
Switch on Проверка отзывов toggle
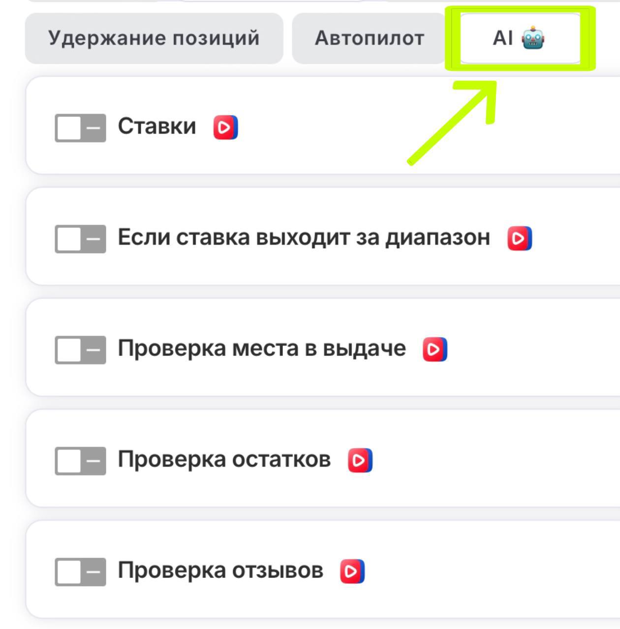click(x=80, y=572)
